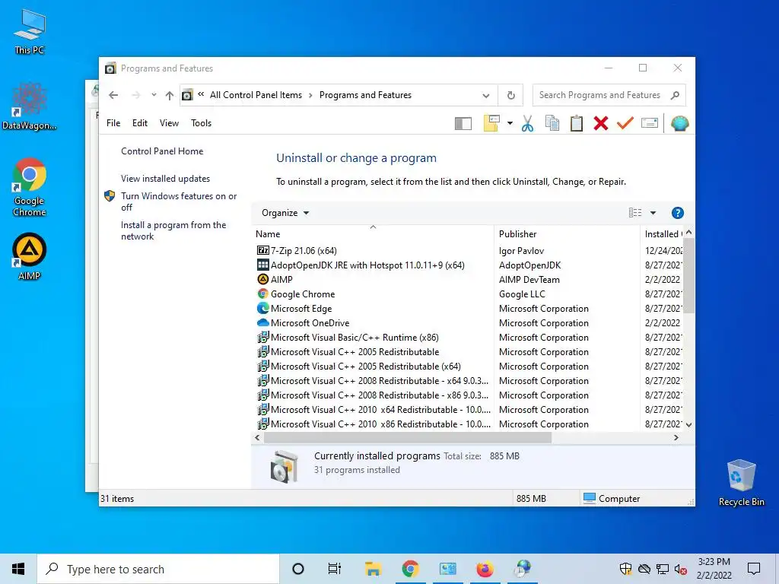Click the Search Programs and Features field

[609, 95]
